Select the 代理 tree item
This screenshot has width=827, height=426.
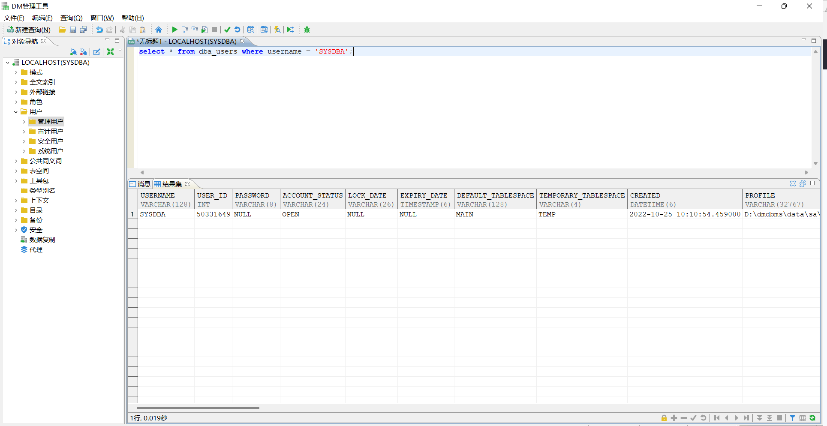(32, 250)
